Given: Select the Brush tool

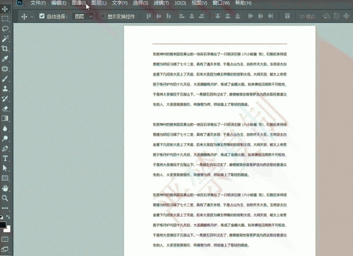Looking at the screenshot, I should pos(5,78).
